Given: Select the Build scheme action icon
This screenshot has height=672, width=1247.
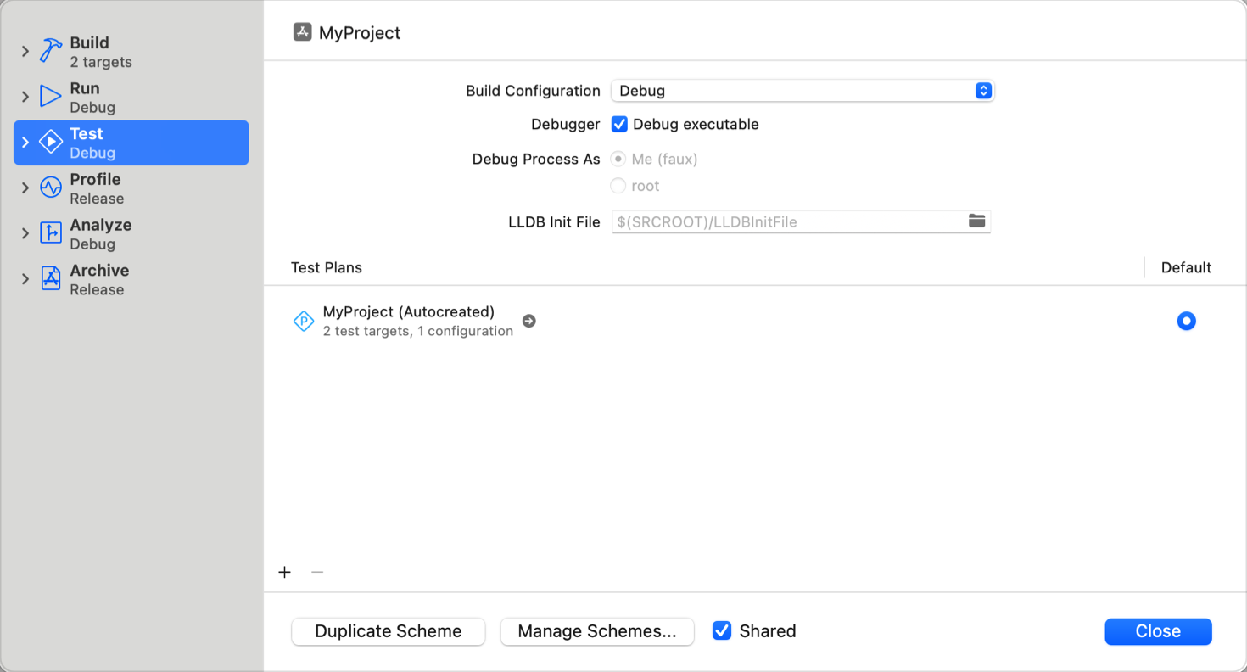Looking at the screenshot, I should click(x=48, y=50).
